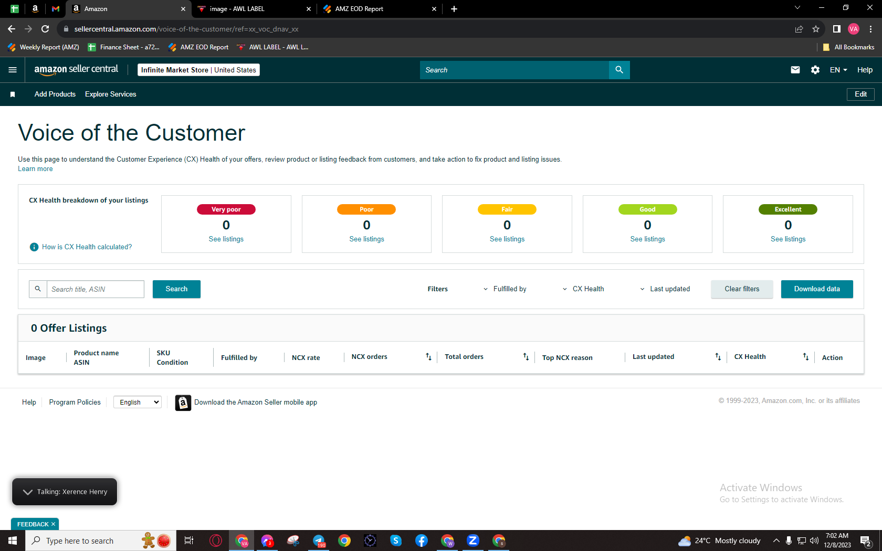The image size is (882, 551).
Task: Focus the Seller Central search box
Action: pos(514,70)
